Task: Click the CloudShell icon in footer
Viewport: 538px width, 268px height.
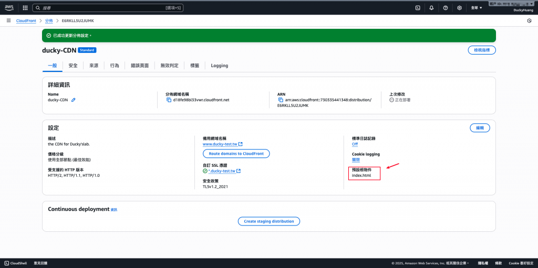Action: (x=7, y=263)
